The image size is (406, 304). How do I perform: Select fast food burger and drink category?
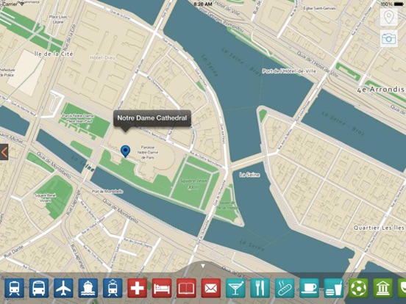(x=334, y=288)
